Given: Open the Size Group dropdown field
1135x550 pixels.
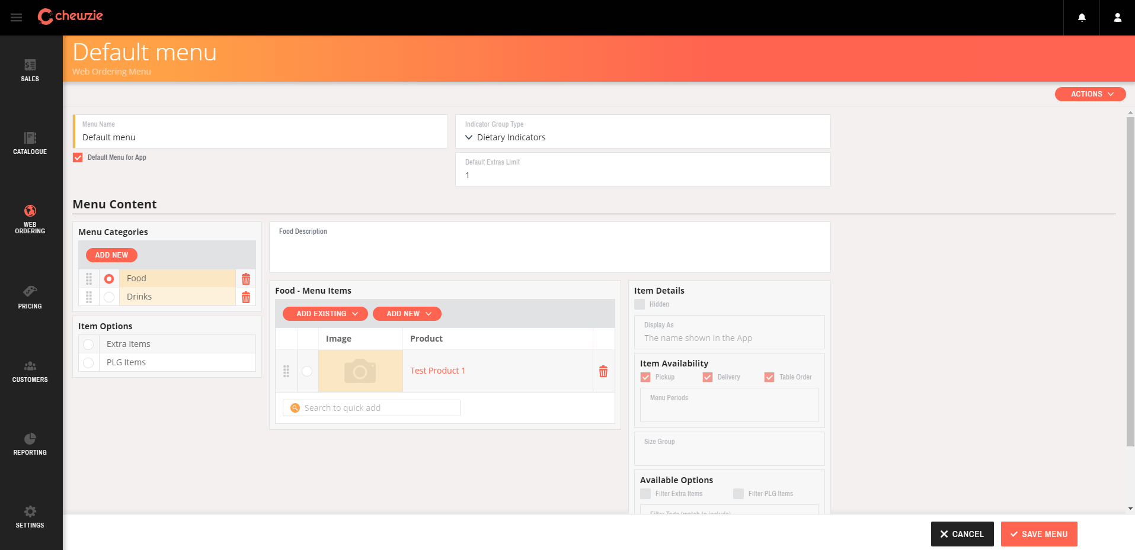Looking at the screenshot, I should (730, 449).
